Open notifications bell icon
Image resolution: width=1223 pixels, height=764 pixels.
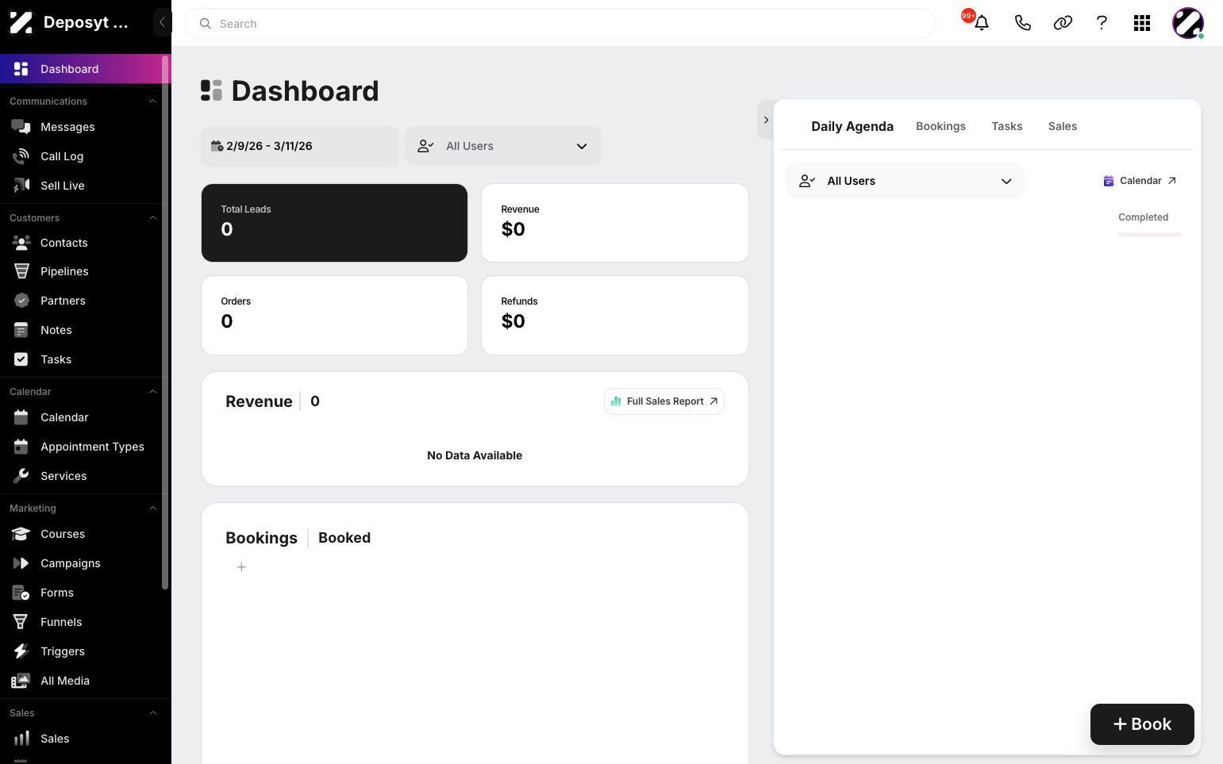981,23
